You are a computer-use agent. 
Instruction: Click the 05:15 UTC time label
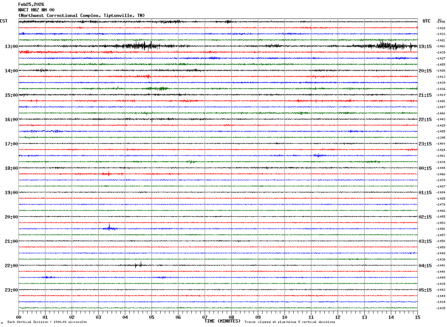tap(425, 290)
